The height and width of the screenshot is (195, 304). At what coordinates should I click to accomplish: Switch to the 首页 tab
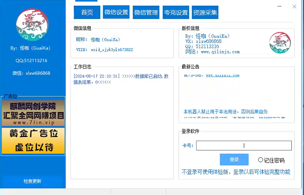point(87,13)
